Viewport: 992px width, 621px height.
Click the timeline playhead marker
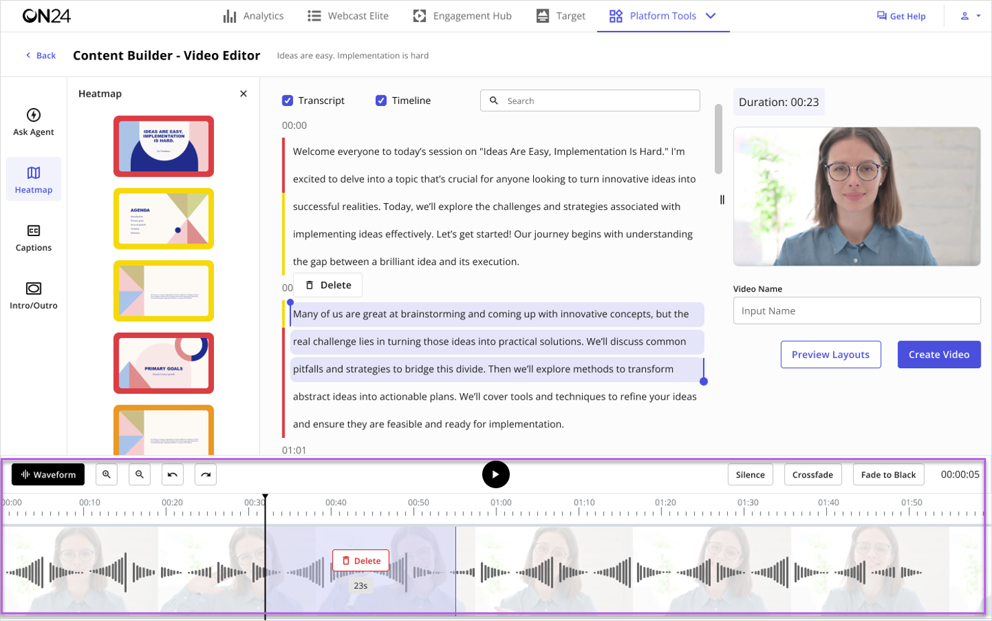point(265,498)
